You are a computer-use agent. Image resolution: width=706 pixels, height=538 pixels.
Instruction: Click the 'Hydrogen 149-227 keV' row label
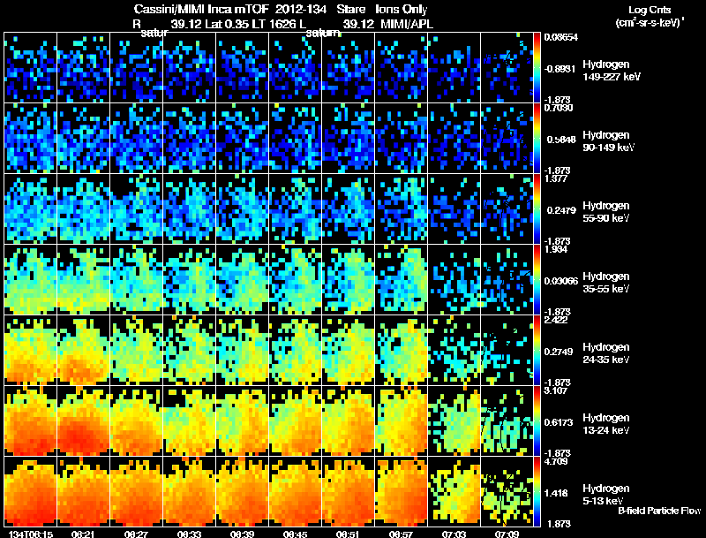click(x=612, y=71)
